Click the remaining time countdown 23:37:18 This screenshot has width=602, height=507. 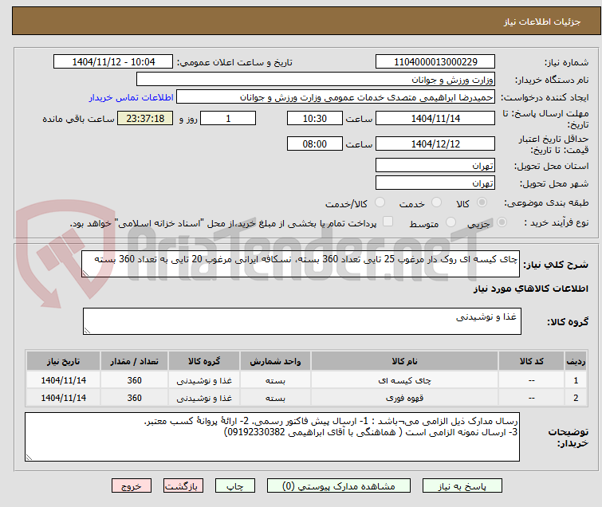[145, 118]
